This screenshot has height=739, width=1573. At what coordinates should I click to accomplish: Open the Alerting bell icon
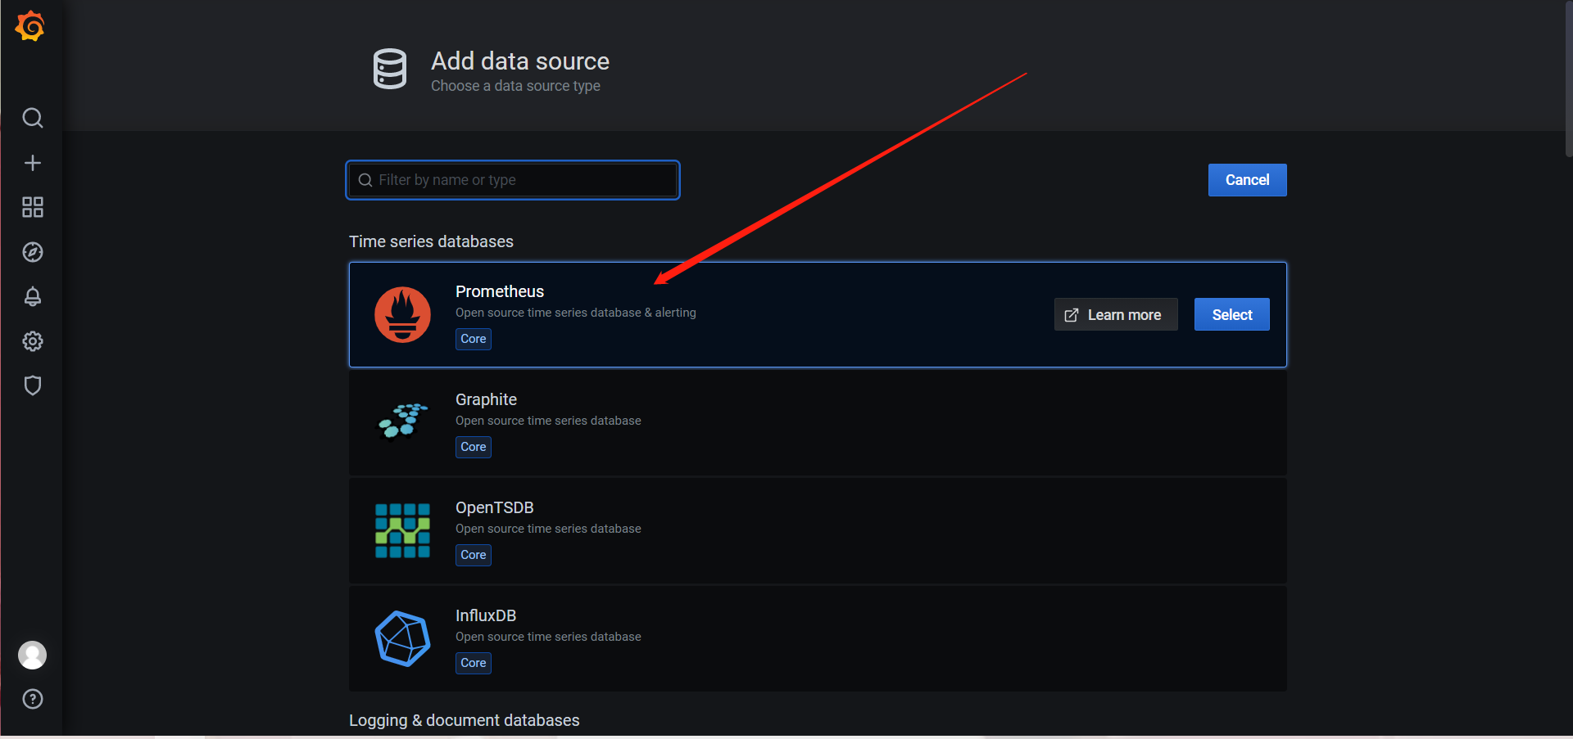(x=33, y=296)
